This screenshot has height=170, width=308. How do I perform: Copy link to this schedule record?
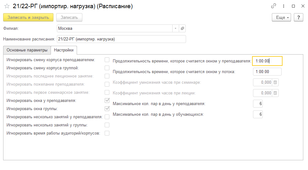273,6
